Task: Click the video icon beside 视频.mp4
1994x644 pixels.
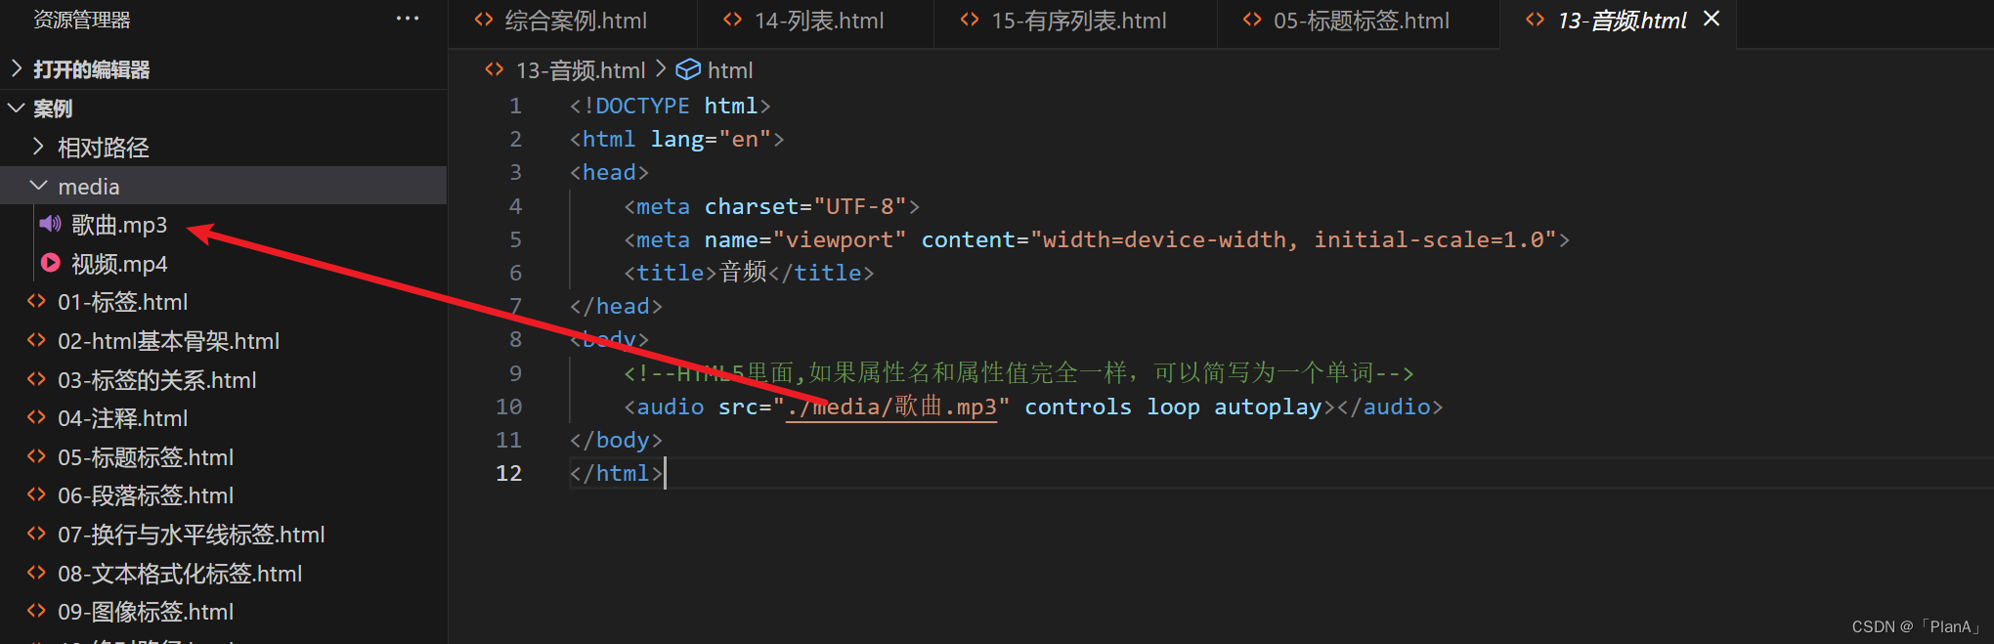Action: click(x=50, y=263)
